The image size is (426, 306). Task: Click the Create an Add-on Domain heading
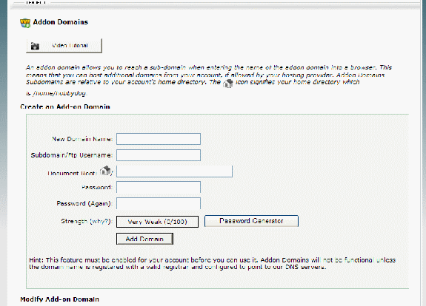point(65,106)
